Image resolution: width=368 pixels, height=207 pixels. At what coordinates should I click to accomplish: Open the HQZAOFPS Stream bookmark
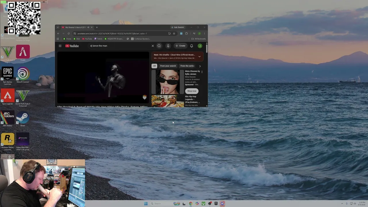pos(114,39)
